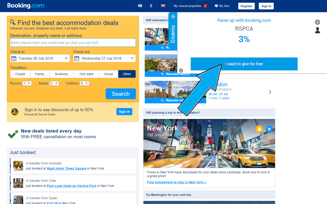This screenshot has width=327, height=204.
Task: Open the Chile traveller hotel thumbnail
Action: tap(18, 183)
